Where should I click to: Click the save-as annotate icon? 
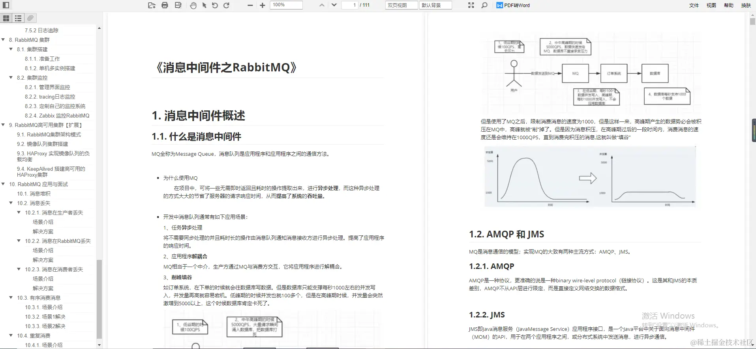tap(178, 5)
